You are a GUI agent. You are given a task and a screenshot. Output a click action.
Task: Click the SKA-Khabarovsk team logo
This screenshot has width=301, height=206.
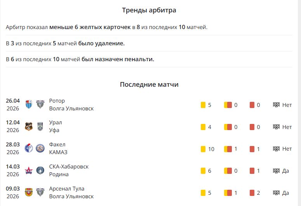tap(28, 170)
